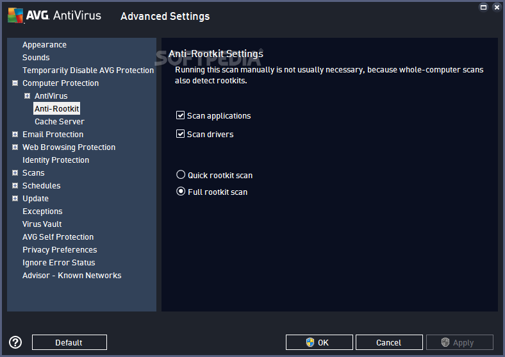Maximize the Advanced Settings window
505x357 pixels.
[483, 7]
